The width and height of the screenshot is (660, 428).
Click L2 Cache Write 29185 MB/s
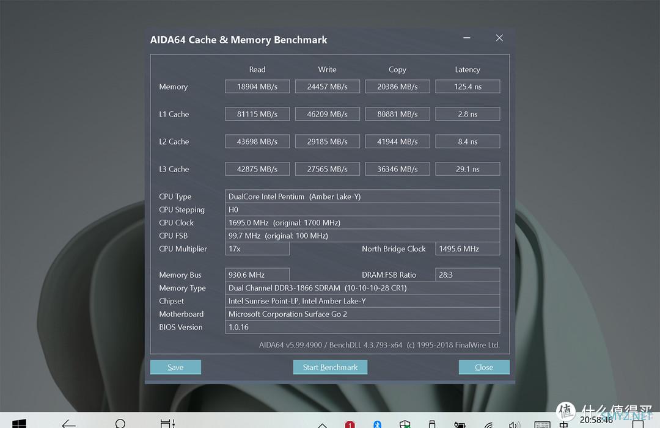click(328, 142)
